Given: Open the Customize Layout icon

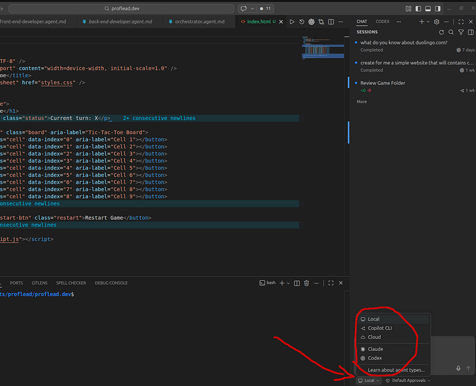Looking at the screenshot, I should 408,8.
